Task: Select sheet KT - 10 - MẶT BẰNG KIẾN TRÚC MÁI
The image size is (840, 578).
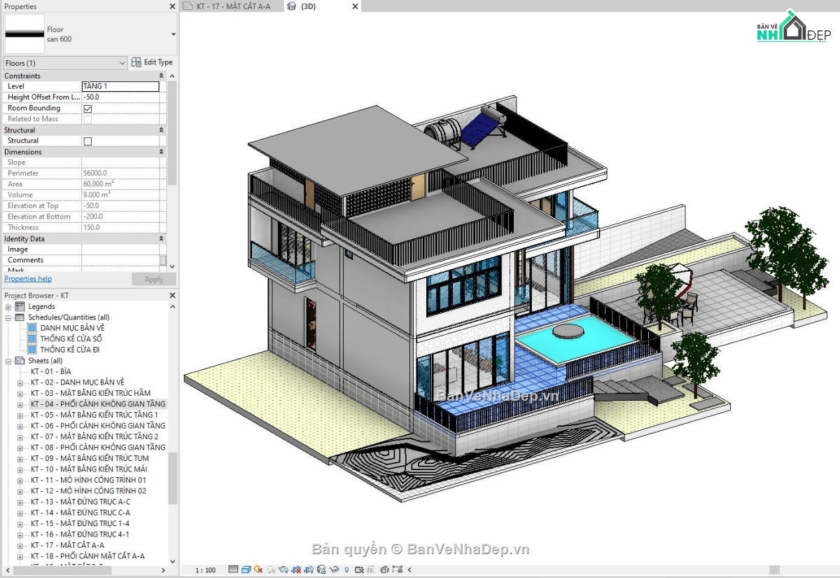Action: (x=89, y=469)
